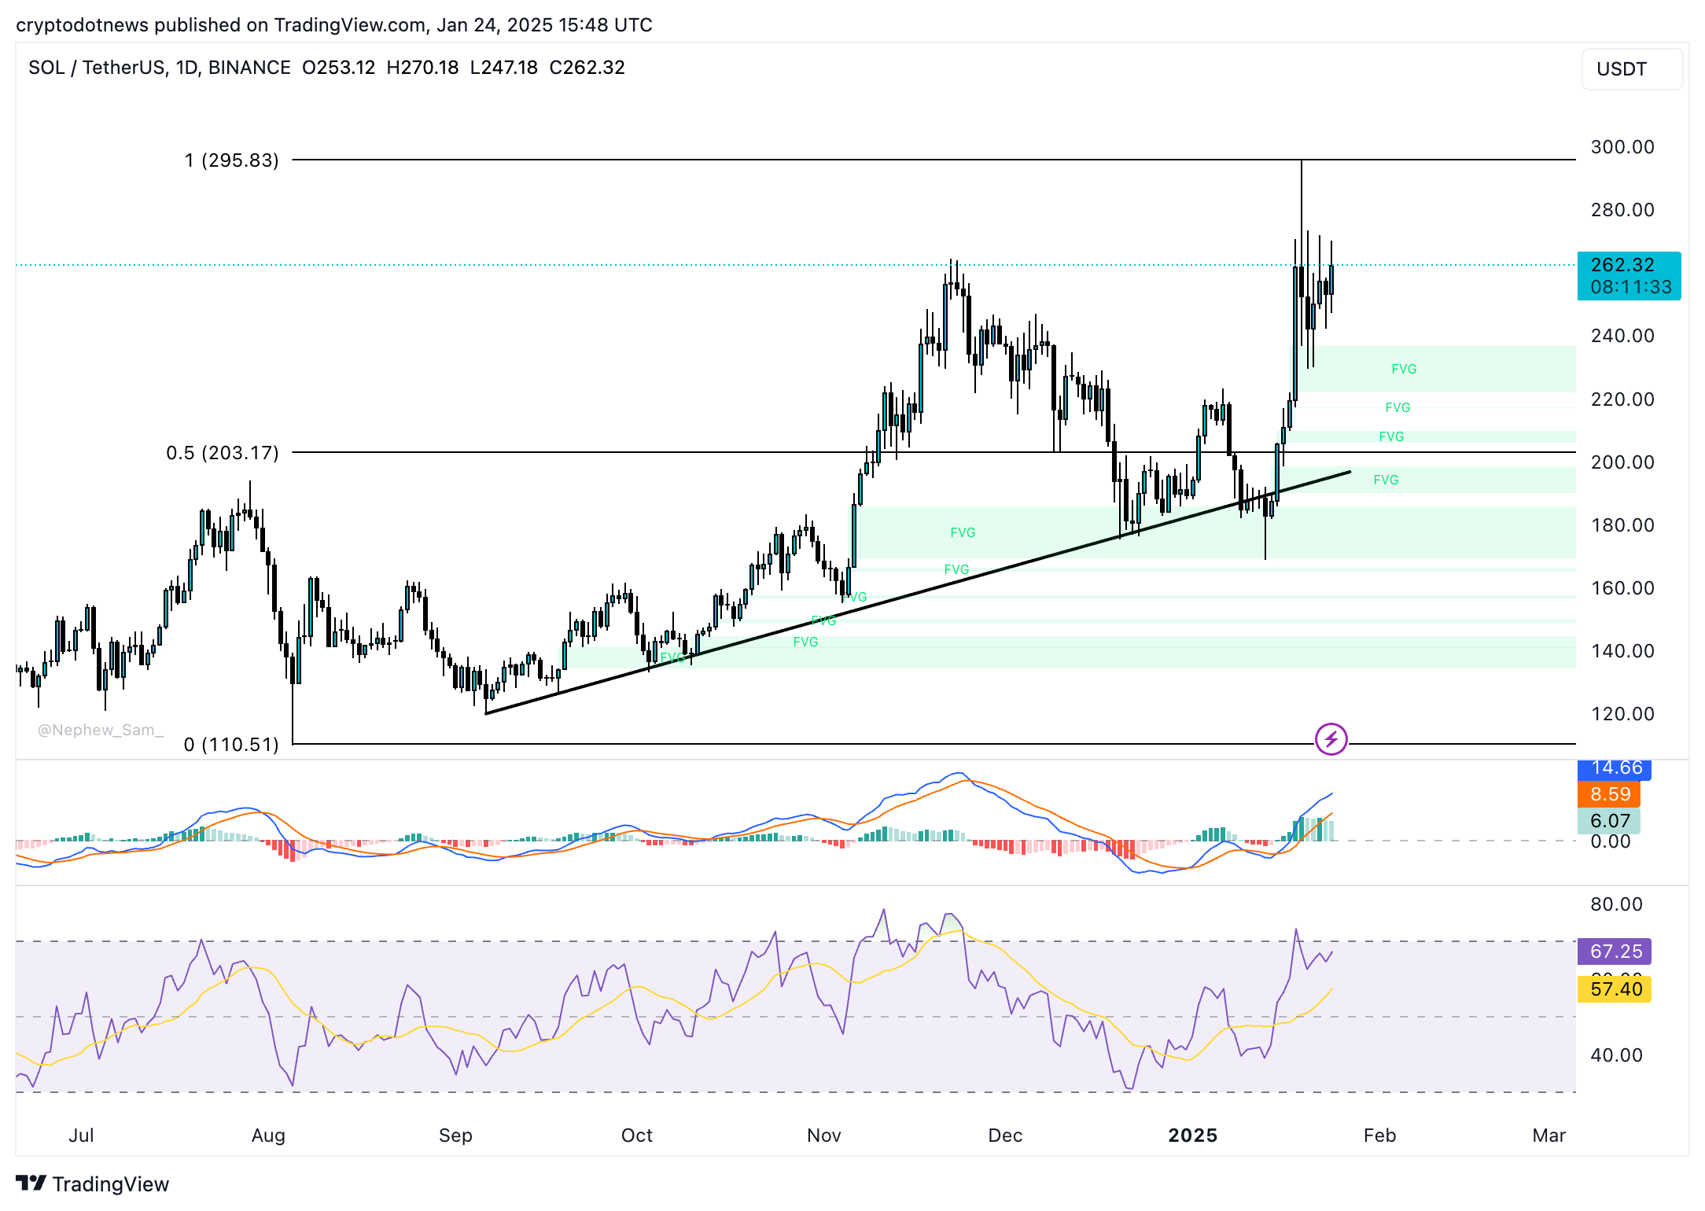Viewport: 1705px width, 1211px height.
Task: Click the large FVG label near 178
Action: tap(963, 532)
